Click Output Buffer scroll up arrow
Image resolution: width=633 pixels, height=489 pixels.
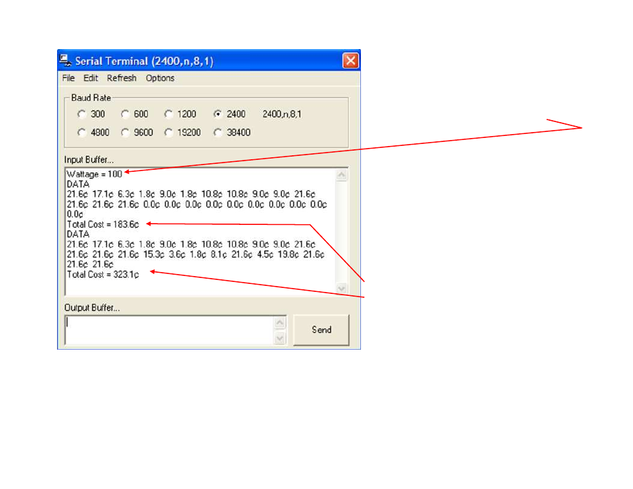point(280,322)
